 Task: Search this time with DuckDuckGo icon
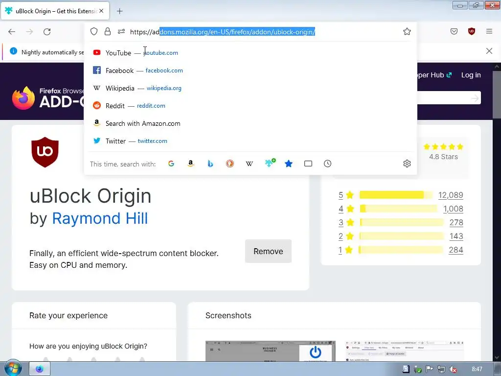coord(230,164)
